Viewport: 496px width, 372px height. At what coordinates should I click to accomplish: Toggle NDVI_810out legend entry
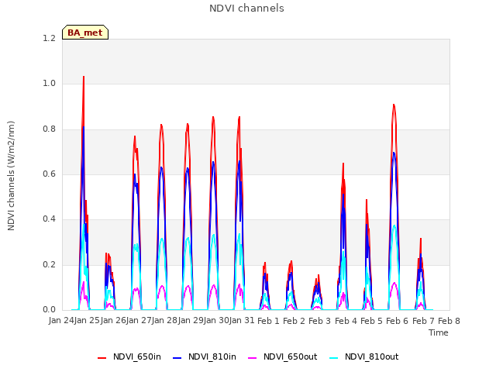(363, 357)
